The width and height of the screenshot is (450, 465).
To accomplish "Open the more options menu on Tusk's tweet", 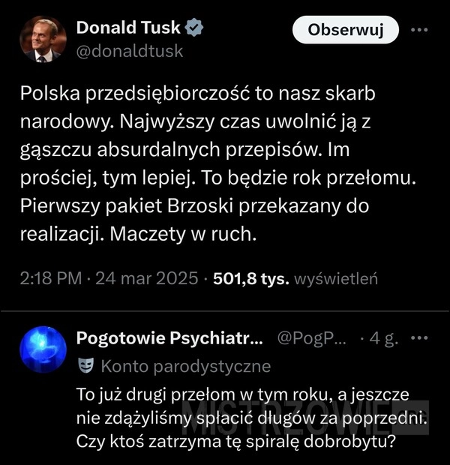I will [x=419, y=30].
